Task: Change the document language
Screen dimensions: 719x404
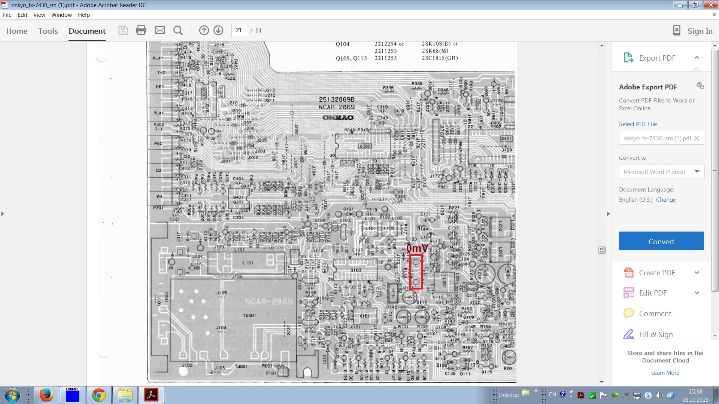Action: click(666, 200)
